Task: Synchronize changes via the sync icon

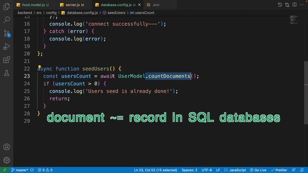Action: [32, 170]
